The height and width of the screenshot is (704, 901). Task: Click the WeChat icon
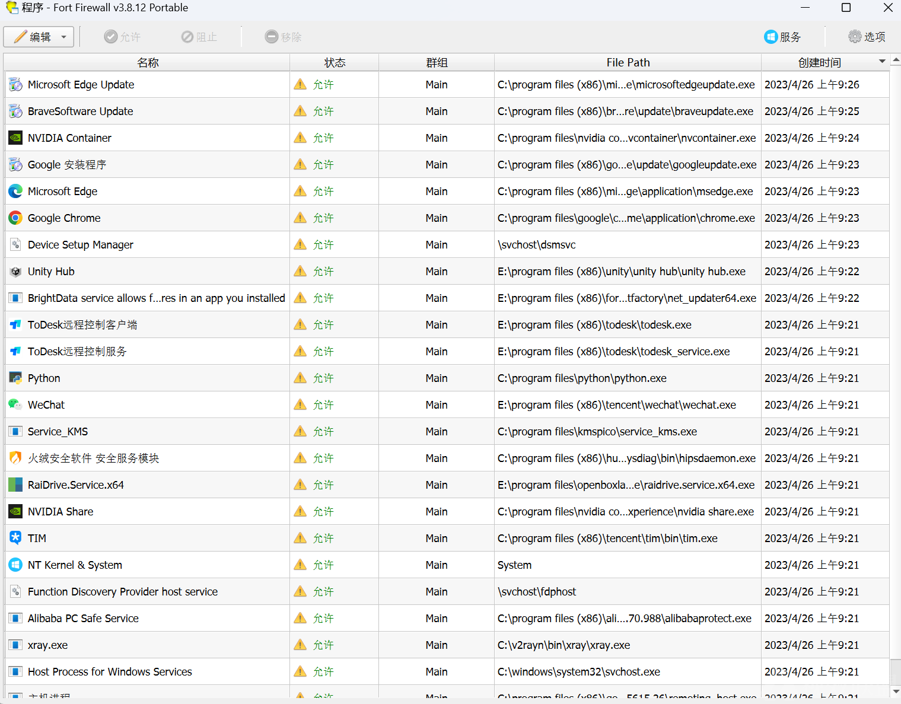point(15,405)
